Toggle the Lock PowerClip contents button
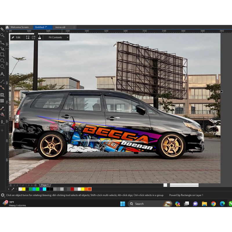232x232 pixels. (40, 37)
